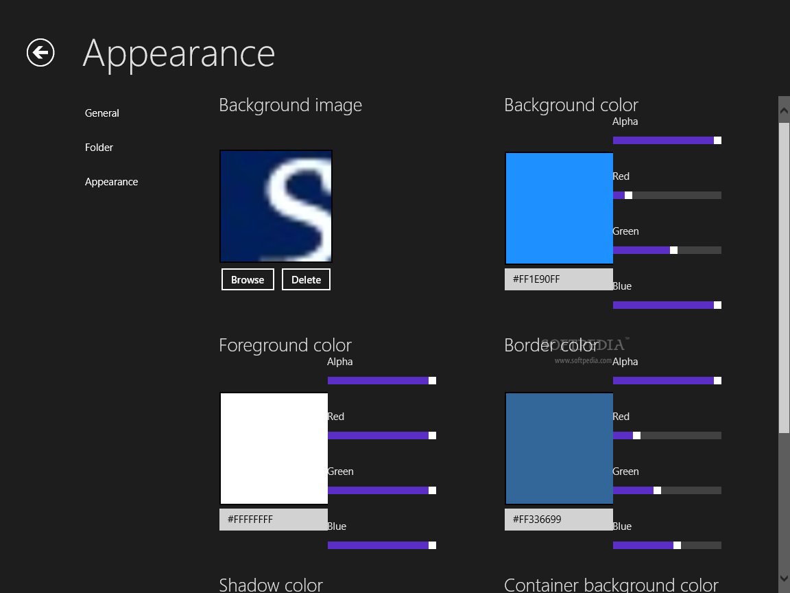Click the Background image heading
790x593 pixels.
coord(290,105)
